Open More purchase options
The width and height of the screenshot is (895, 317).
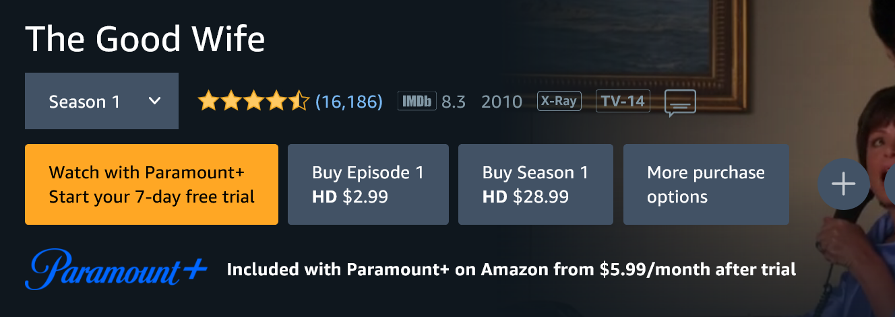pyautogui.click(x=706, y=184)
